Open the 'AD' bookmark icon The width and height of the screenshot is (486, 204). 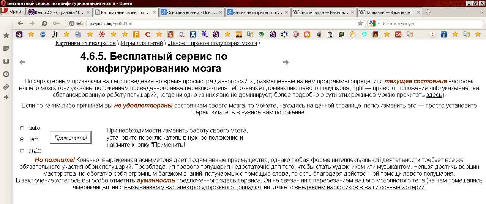click(x=55, y=34)
